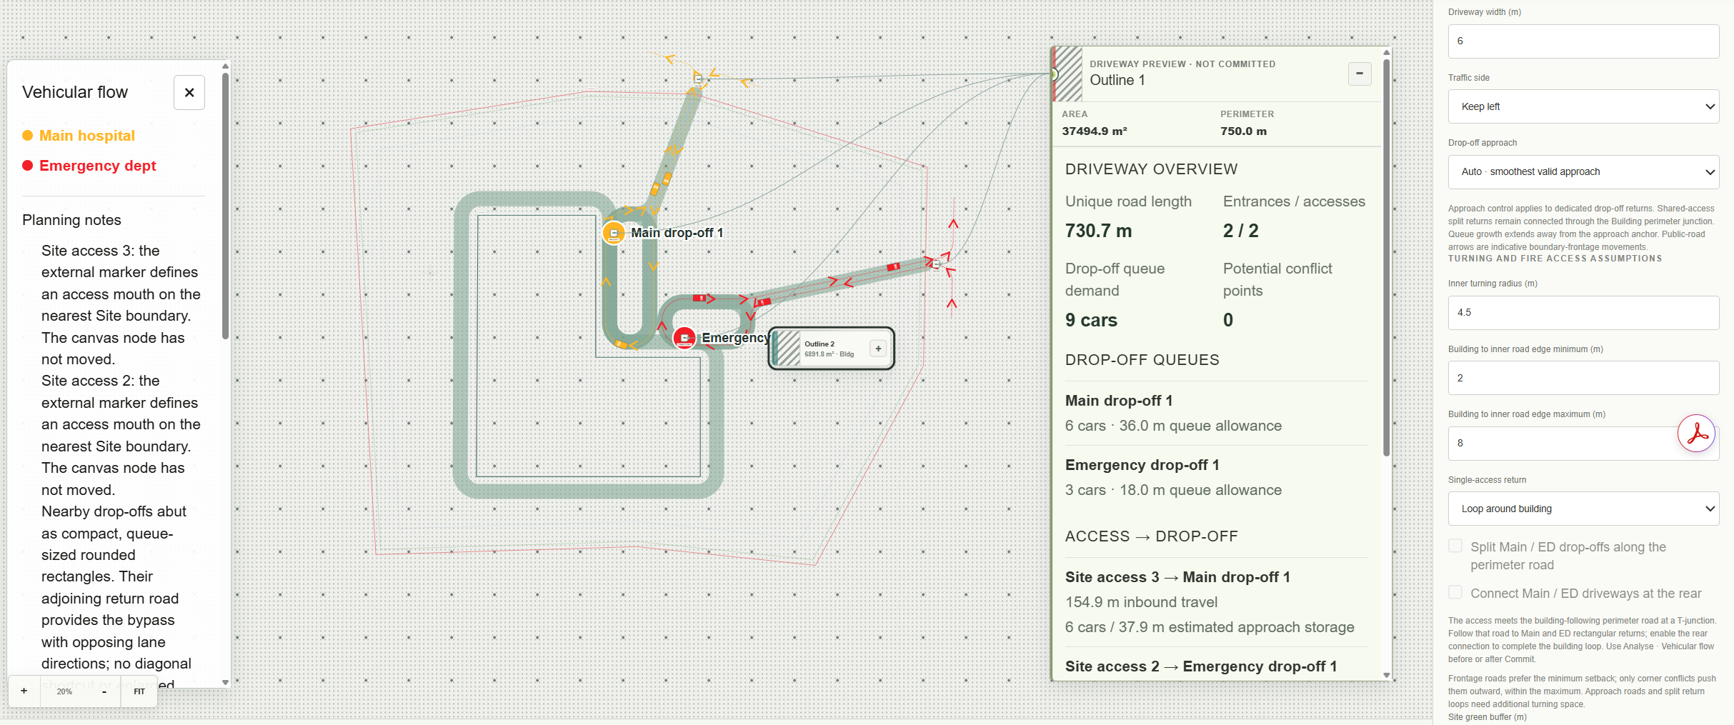Click the 9 cars queue demand value

[1091, 320]
